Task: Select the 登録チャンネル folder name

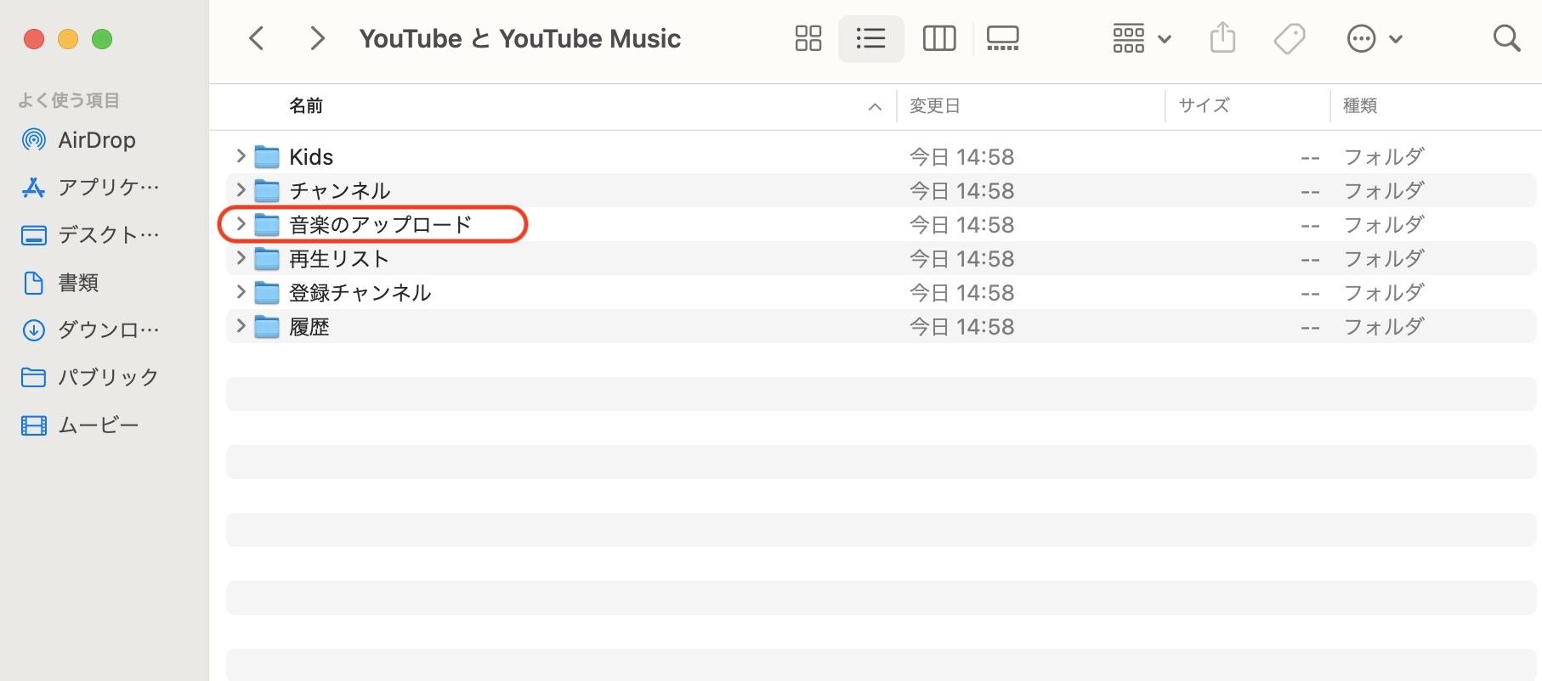Action: [360, 293]
